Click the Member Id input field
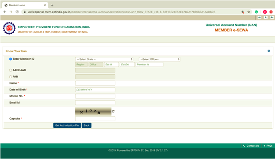Image resolution: width=275 pixels, height=159 pixels. pyautogui.click(x=150, y=65)
